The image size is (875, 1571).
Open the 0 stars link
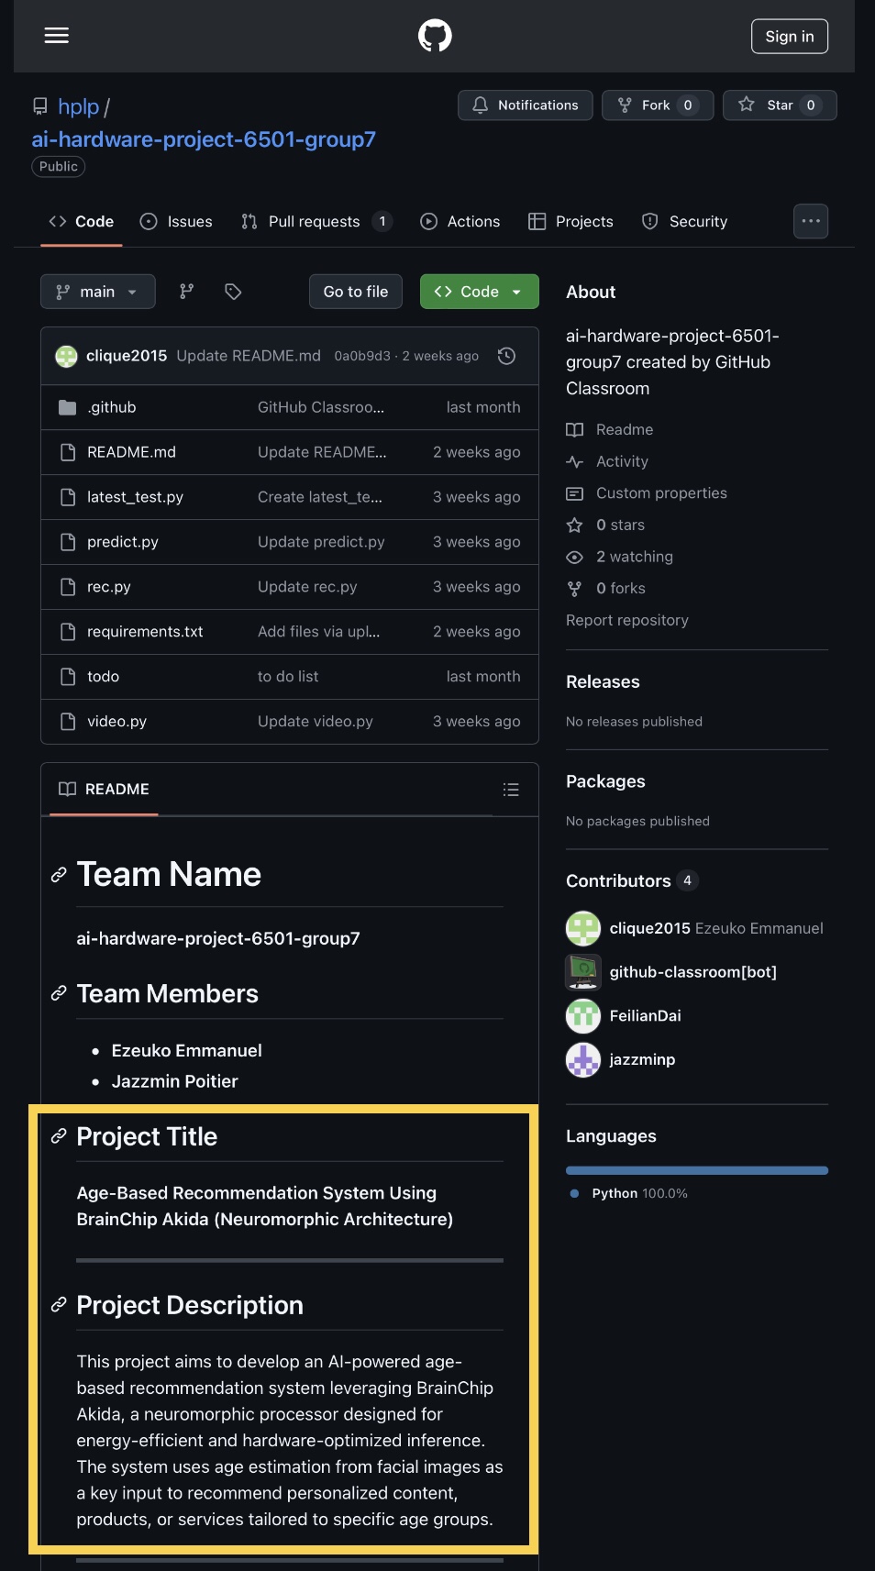(605, 526)
